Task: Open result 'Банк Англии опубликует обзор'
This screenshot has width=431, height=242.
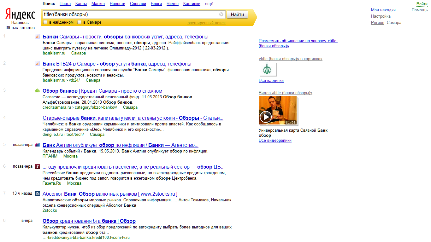Action: (x=121, y=145)
